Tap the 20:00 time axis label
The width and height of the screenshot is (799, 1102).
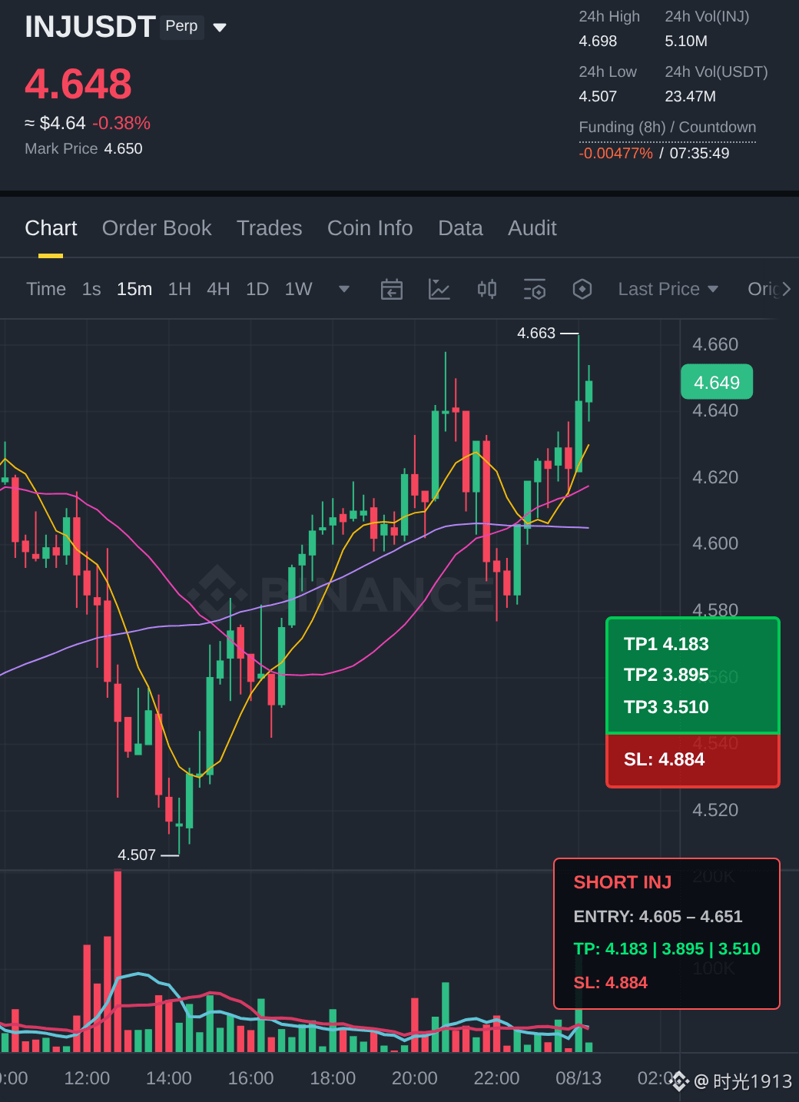click(415, 1078)
